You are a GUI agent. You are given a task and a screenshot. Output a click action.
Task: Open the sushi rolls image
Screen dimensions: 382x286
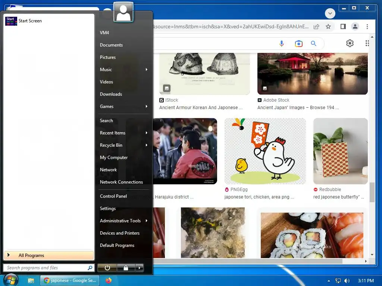point(312,235)
